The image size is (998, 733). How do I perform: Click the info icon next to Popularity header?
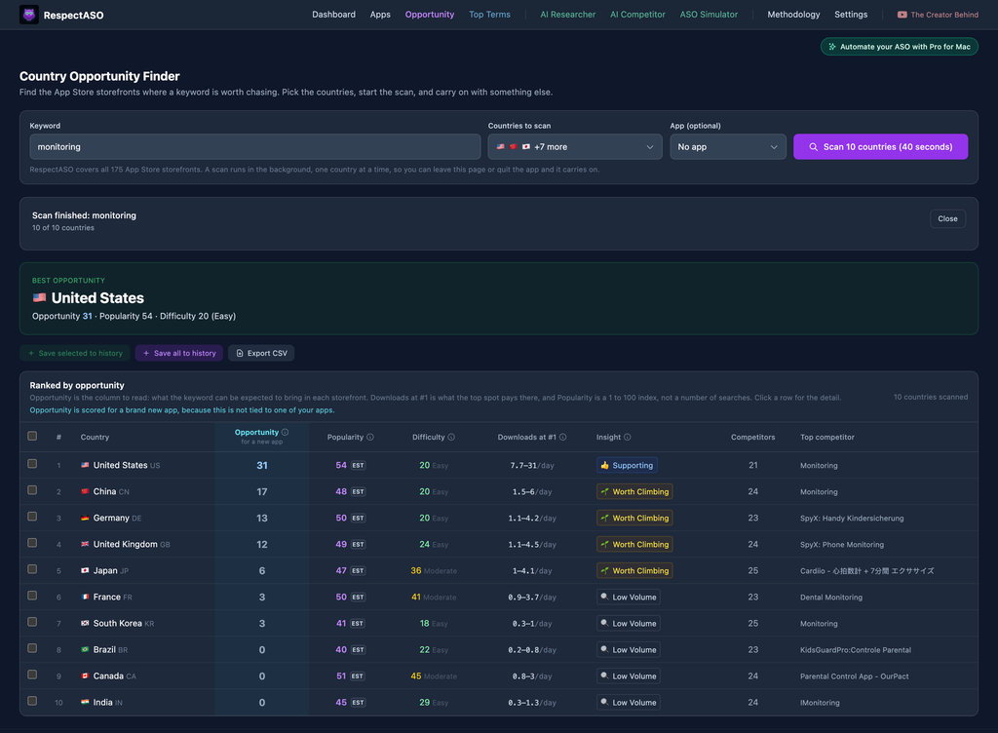pyautogui.click(x=370, y=437)
